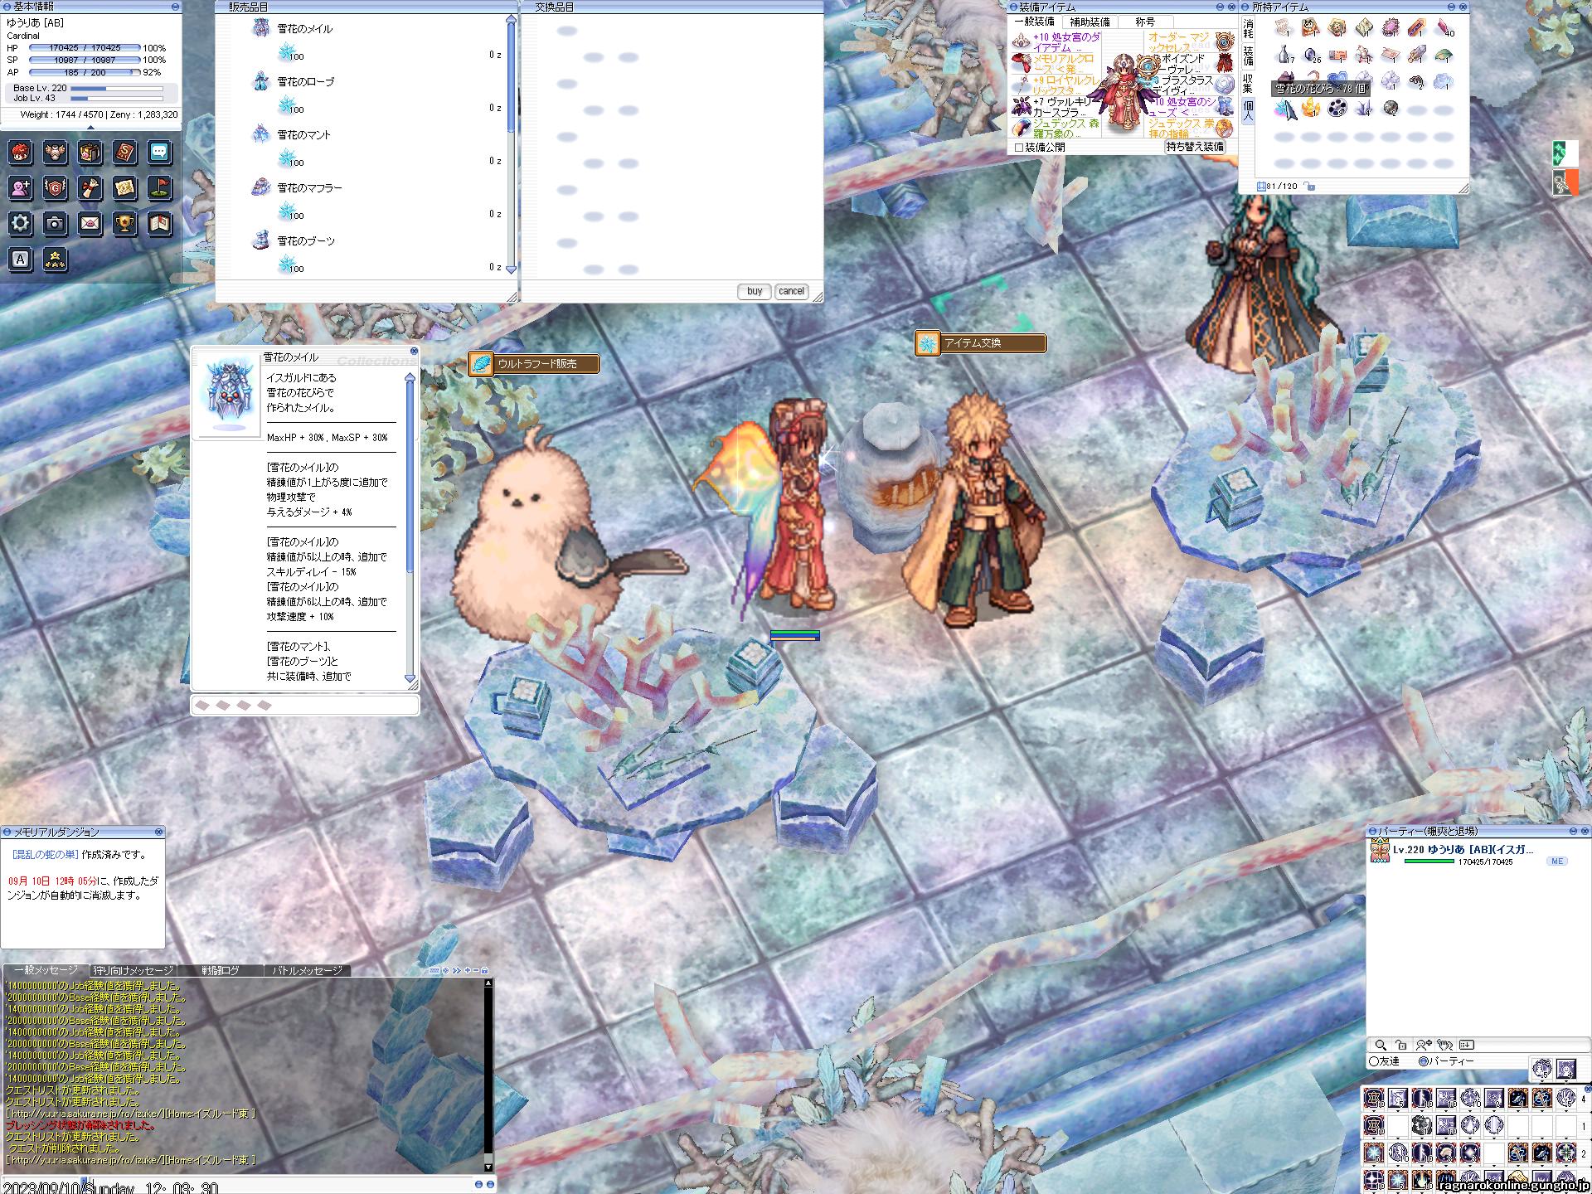This screenshot has height=1194, width=1592.
Task: Open the settings gear icon
Action: [x=21, y=223]
